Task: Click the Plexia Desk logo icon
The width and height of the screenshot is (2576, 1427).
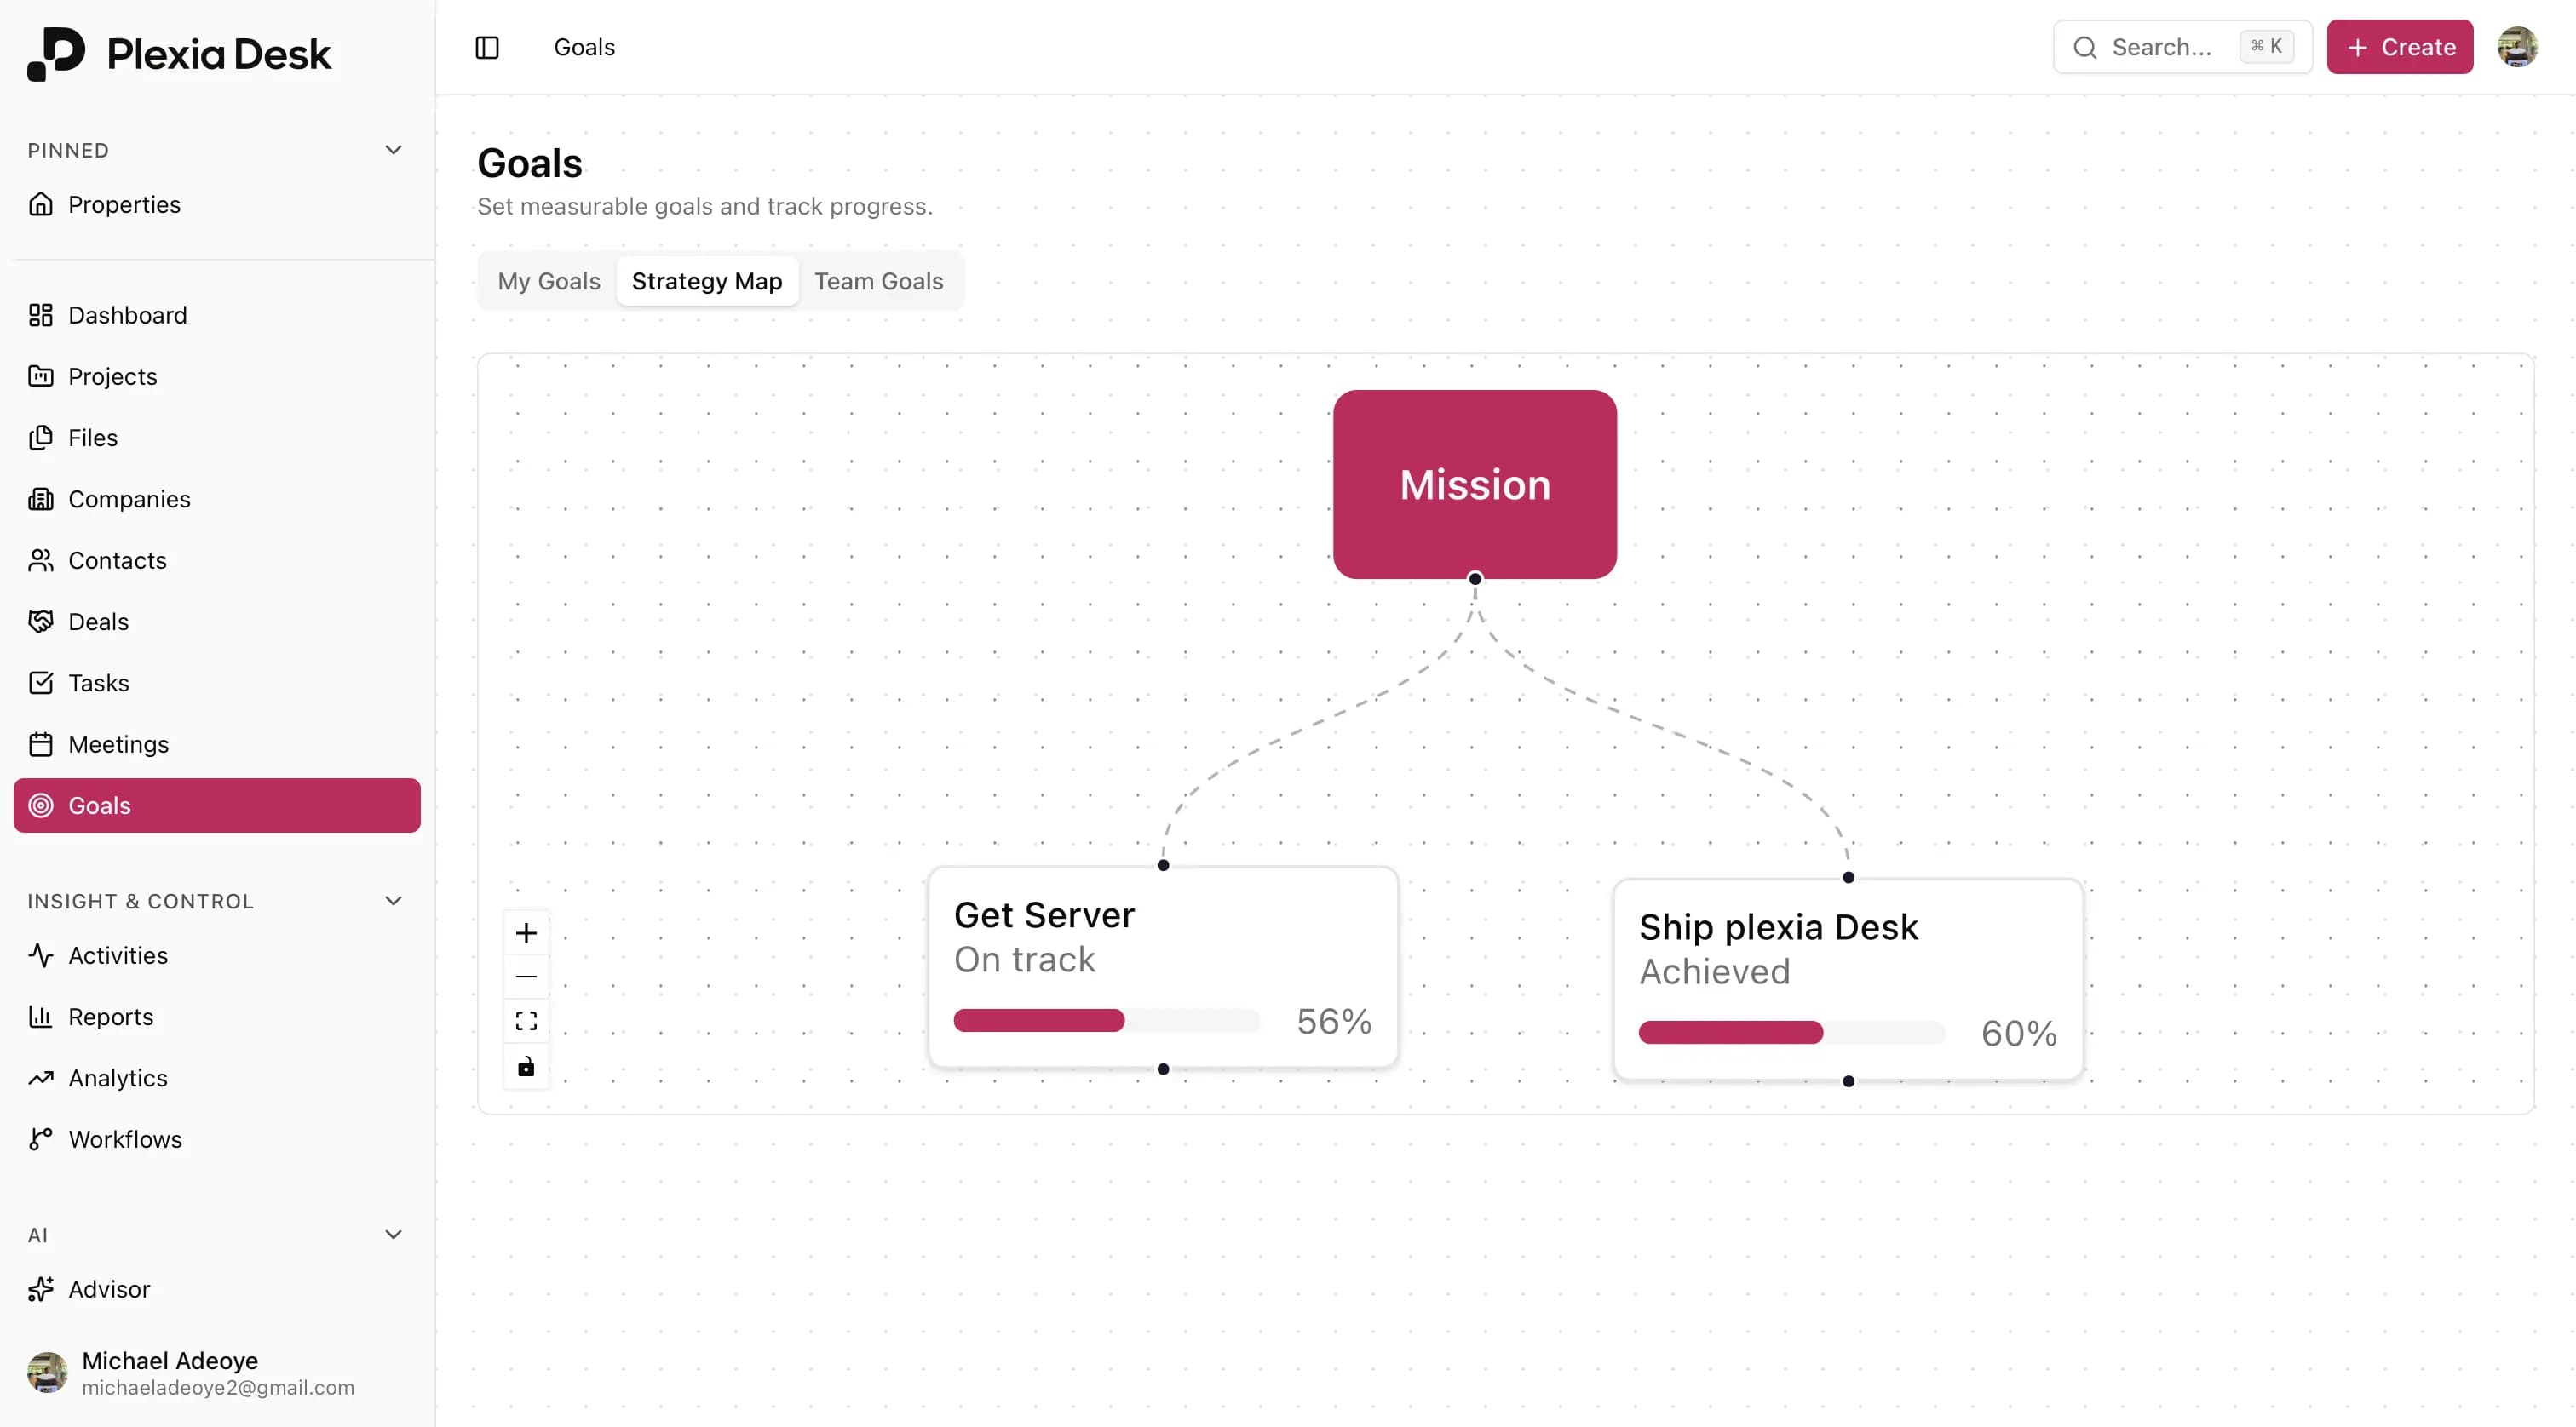Action: [x=56, y=54]
